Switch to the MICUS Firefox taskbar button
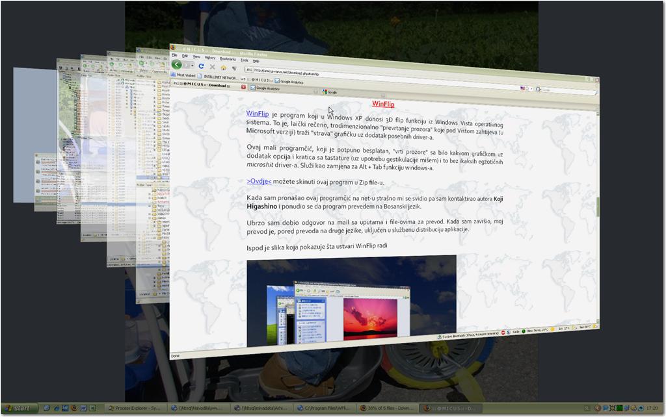 coord(450,408)
